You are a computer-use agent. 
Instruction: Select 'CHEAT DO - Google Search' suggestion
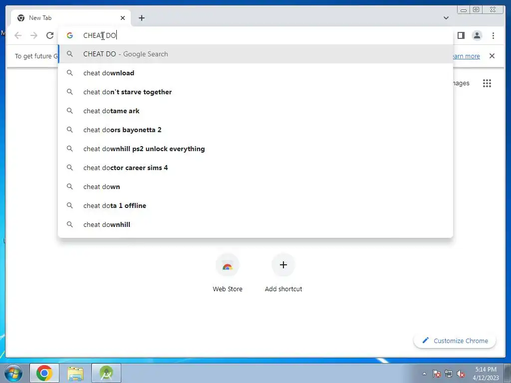pyautogui.click(x=255, y=54)
